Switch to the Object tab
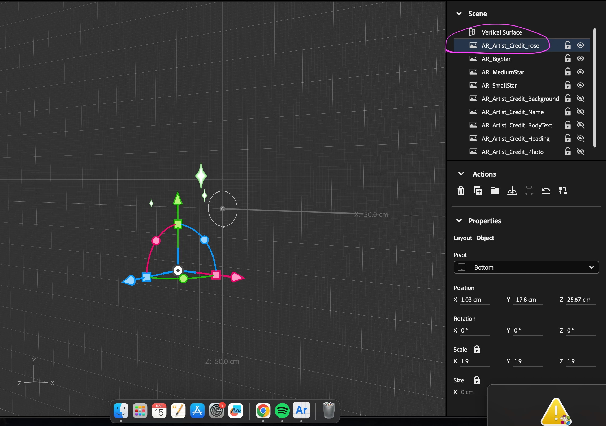Image resolution: width=606 pixels, height=426 pixels. 485,238
